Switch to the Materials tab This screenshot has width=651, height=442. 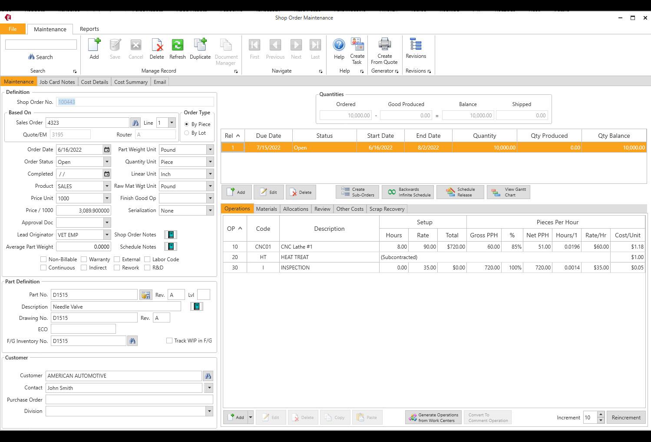pos(266,209)
